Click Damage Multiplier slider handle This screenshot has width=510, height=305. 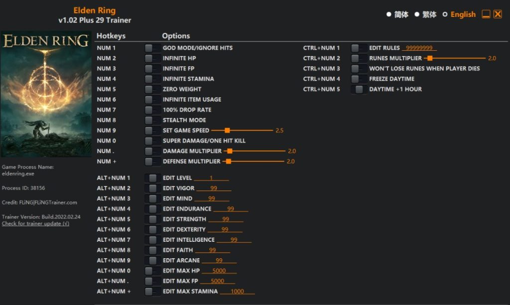point(230,151)
